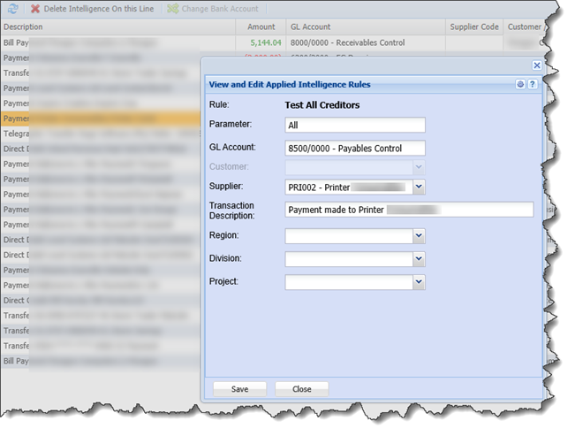Click the Parameter input field
The image size is (575, 436).
[355, 126]
